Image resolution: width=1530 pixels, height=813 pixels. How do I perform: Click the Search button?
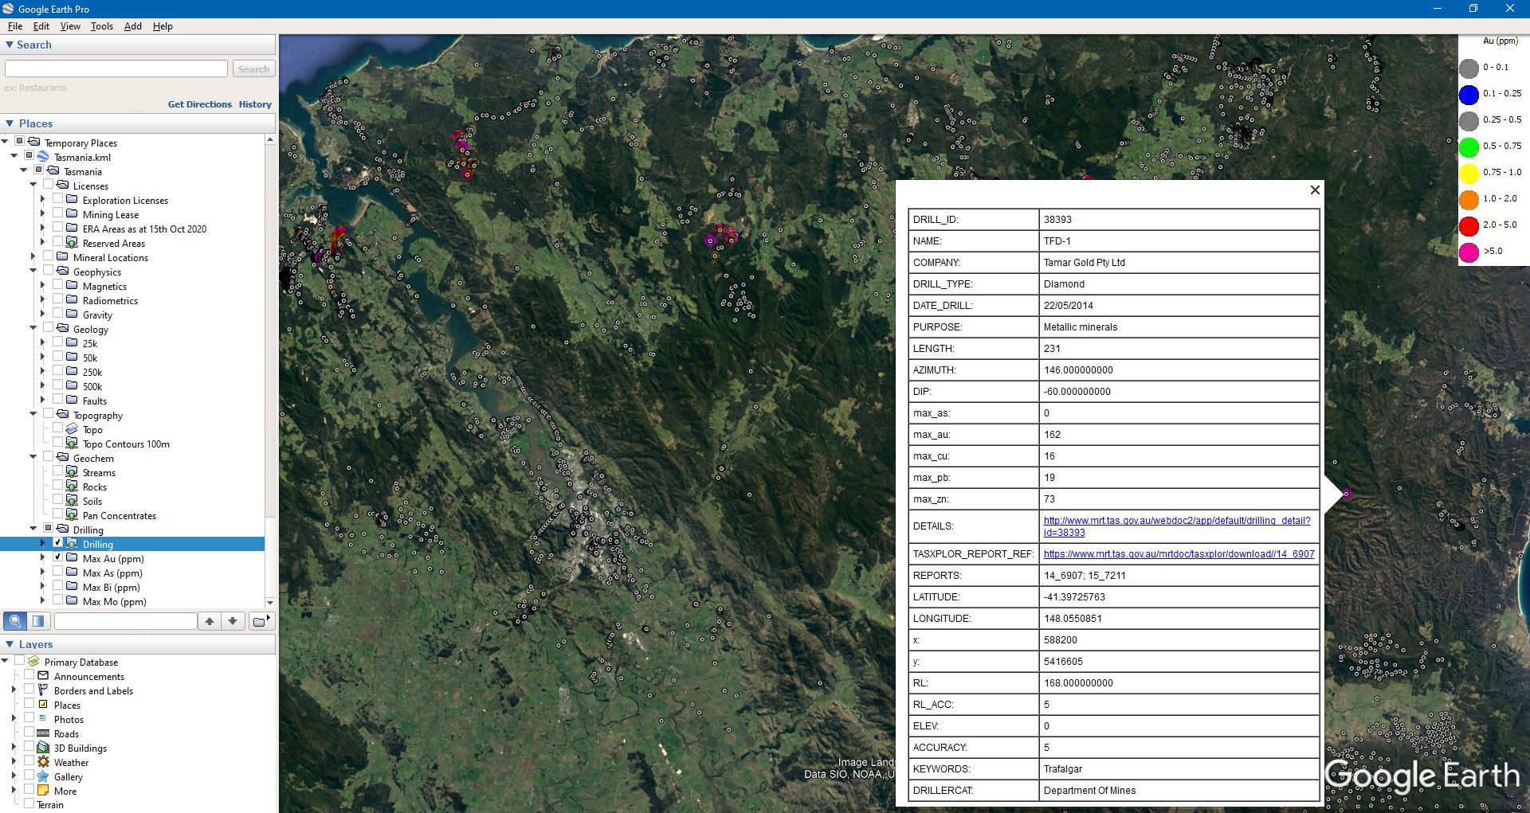253,69
